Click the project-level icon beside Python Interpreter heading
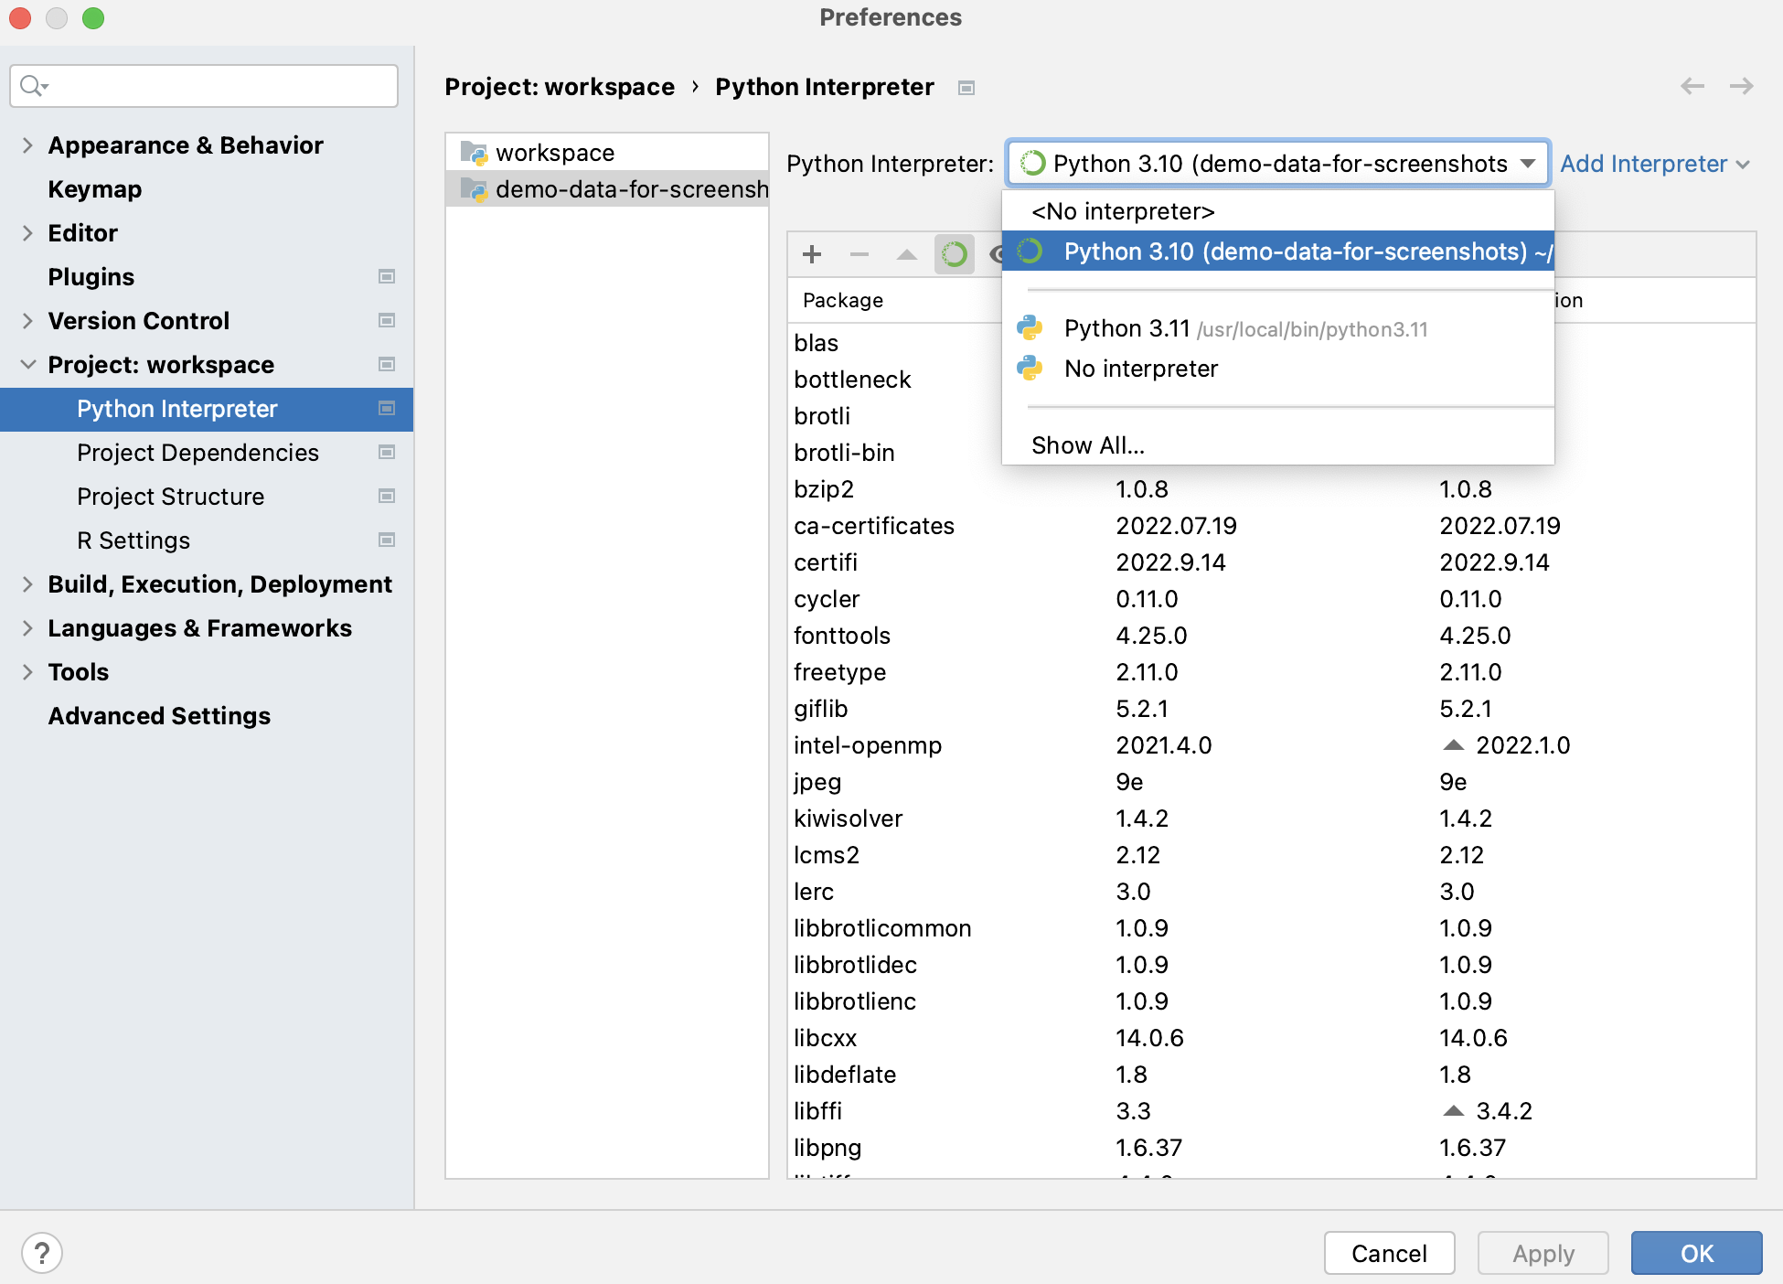1783x1284 pixels. (x=966, y=88)
